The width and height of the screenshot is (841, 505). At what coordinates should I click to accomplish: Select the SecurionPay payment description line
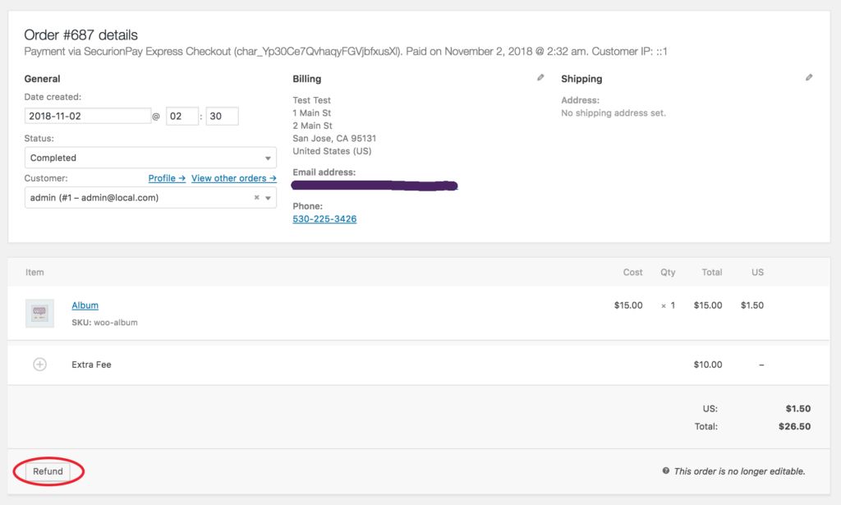point(346,52)
